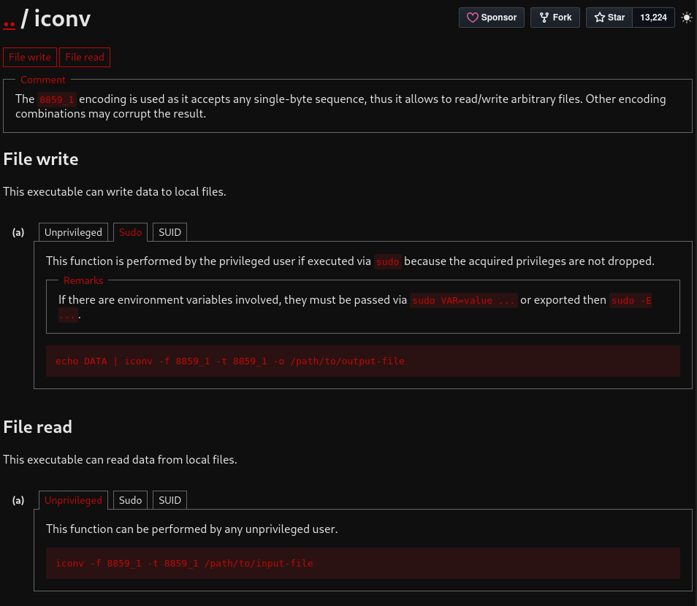The height and width of the screenshot is (606, 697).
Task: Click the inline 'sudo' code after 'executed via'
Action: (x=388, y=261)
